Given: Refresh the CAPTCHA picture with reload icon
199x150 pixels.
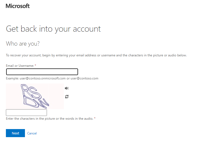Looking at the screenshot, I should [67, 97].
